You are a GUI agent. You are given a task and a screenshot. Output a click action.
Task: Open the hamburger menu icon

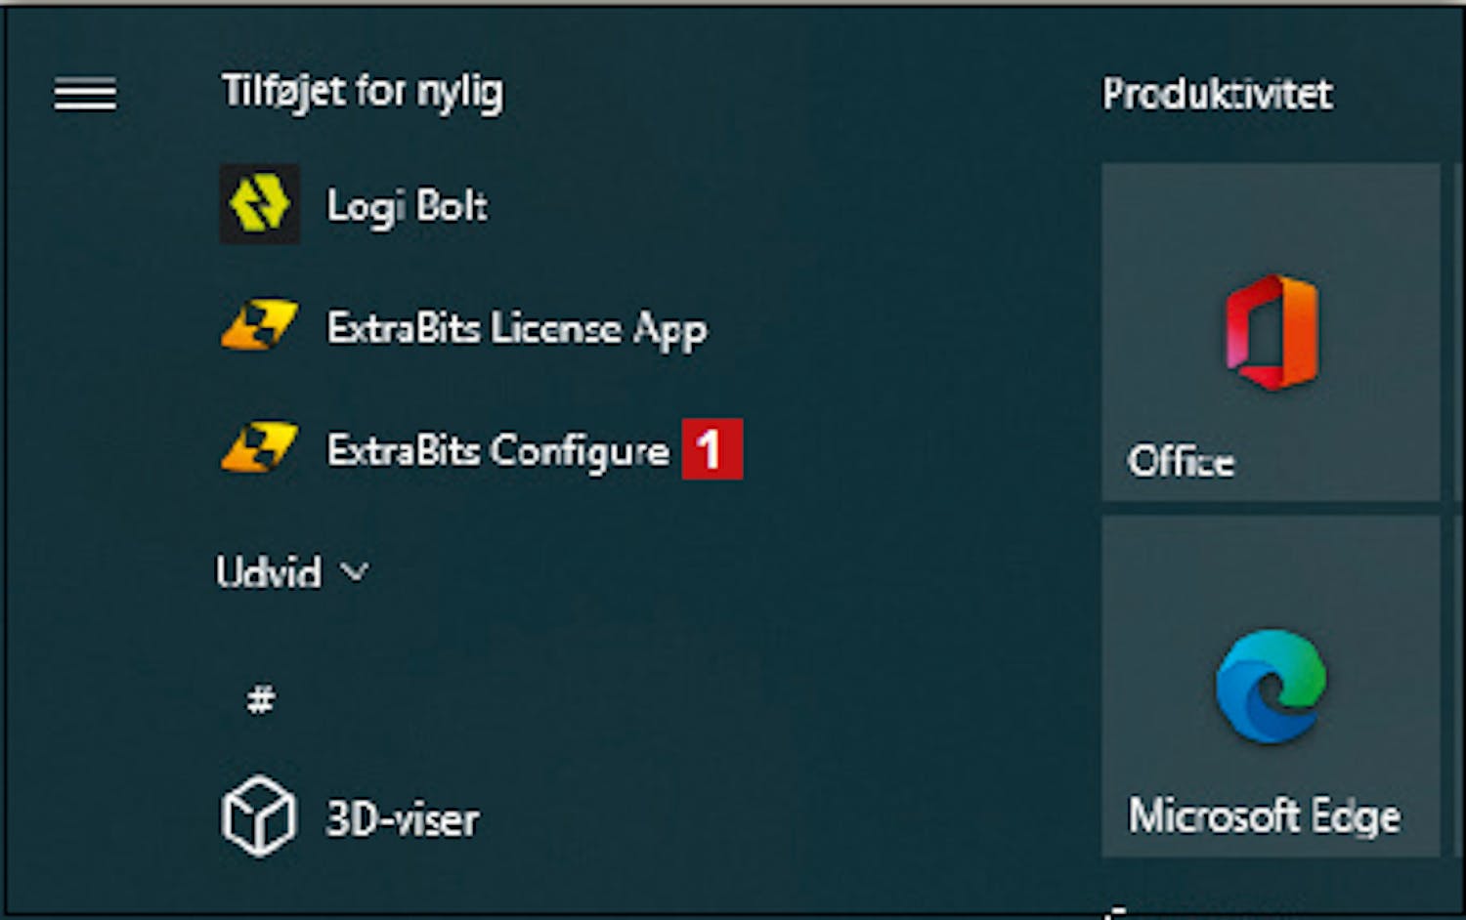[x=85, y=95]
